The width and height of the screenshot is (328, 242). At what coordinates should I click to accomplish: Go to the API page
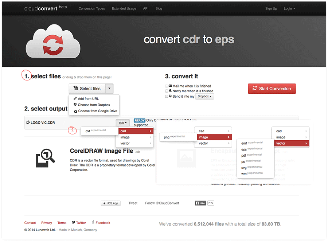click(145, 9)
